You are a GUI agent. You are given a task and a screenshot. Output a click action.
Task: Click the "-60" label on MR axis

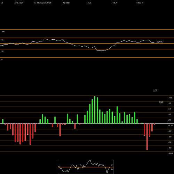[x=170, y=142]
